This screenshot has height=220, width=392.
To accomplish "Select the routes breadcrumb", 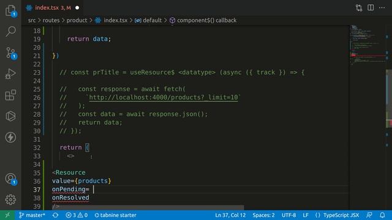I will coord(51,20).
